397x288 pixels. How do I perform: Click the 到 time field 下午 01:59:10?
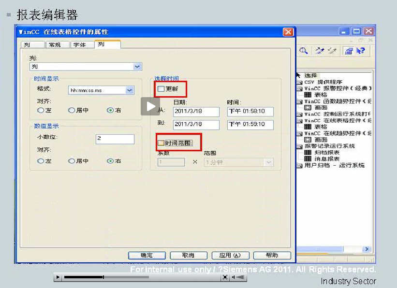click(250, 125)
